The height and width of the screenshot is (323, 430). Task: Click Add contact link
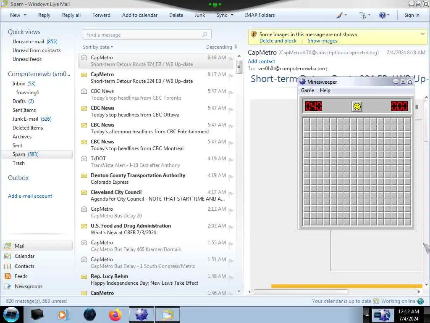pos(261,61)
